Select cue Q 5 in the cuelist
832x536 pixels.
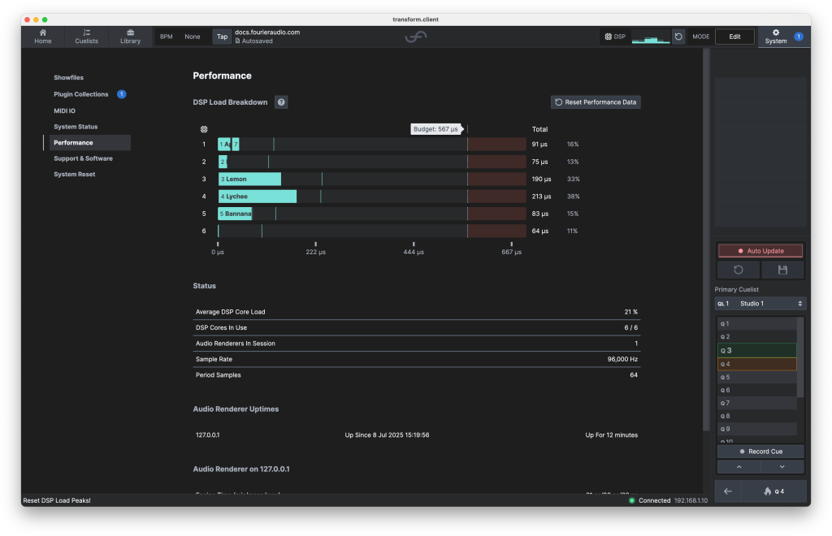(756, 377)
